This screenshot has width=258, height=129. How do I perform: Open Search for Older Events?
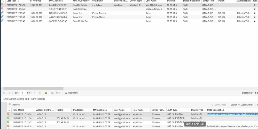(x=241, y=105)
